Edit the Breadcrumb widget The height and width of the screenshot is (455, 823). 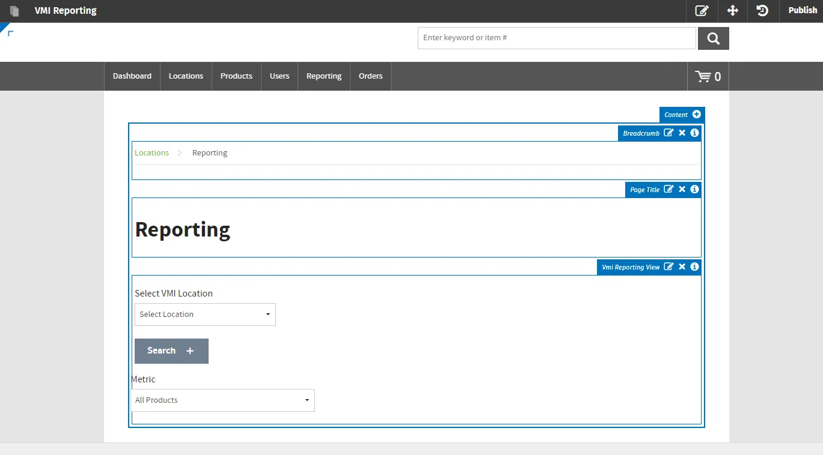click(668, 133)
